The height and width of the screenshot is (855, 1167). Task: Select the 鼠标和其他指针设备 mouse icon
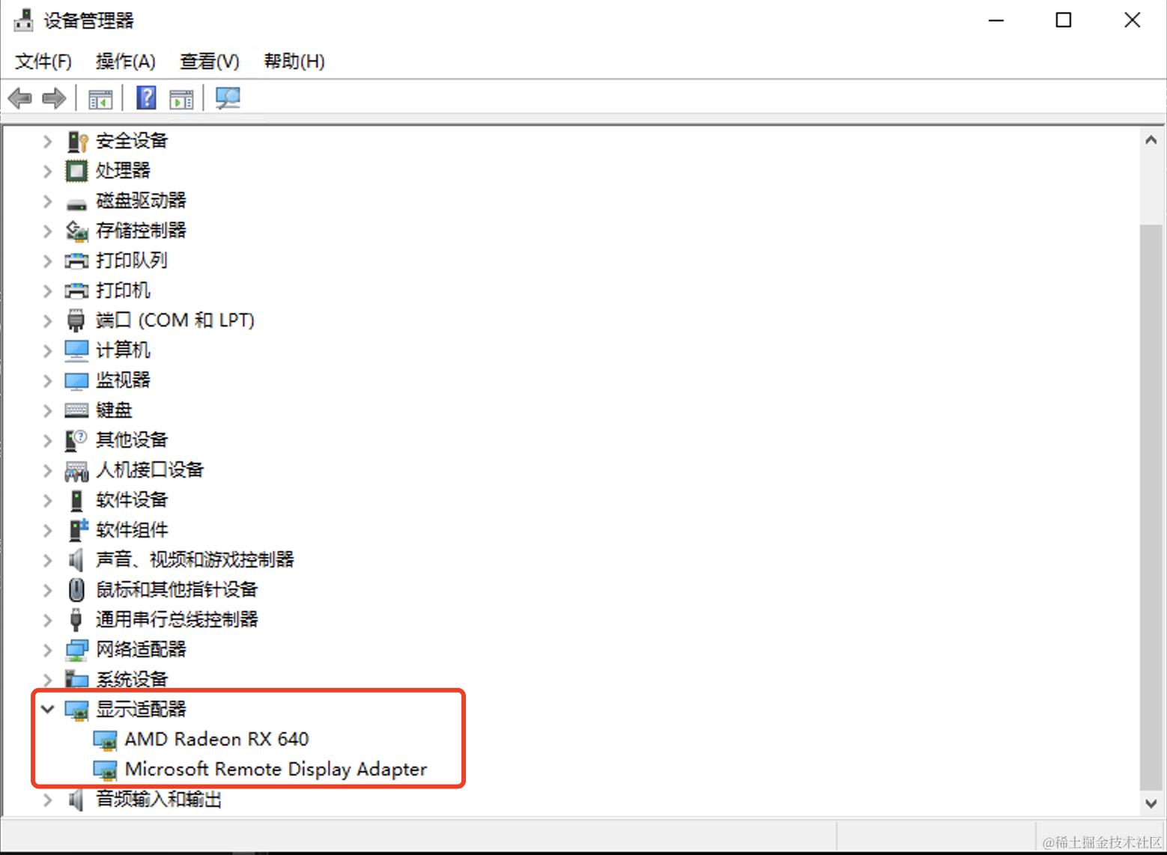(x=76, y=590)
